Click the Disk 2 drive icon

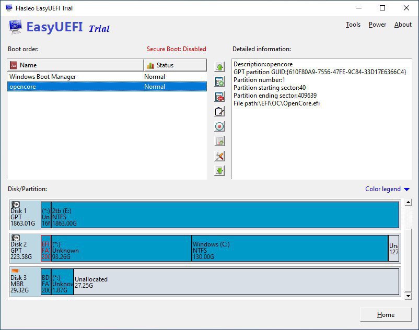(16, 238)
